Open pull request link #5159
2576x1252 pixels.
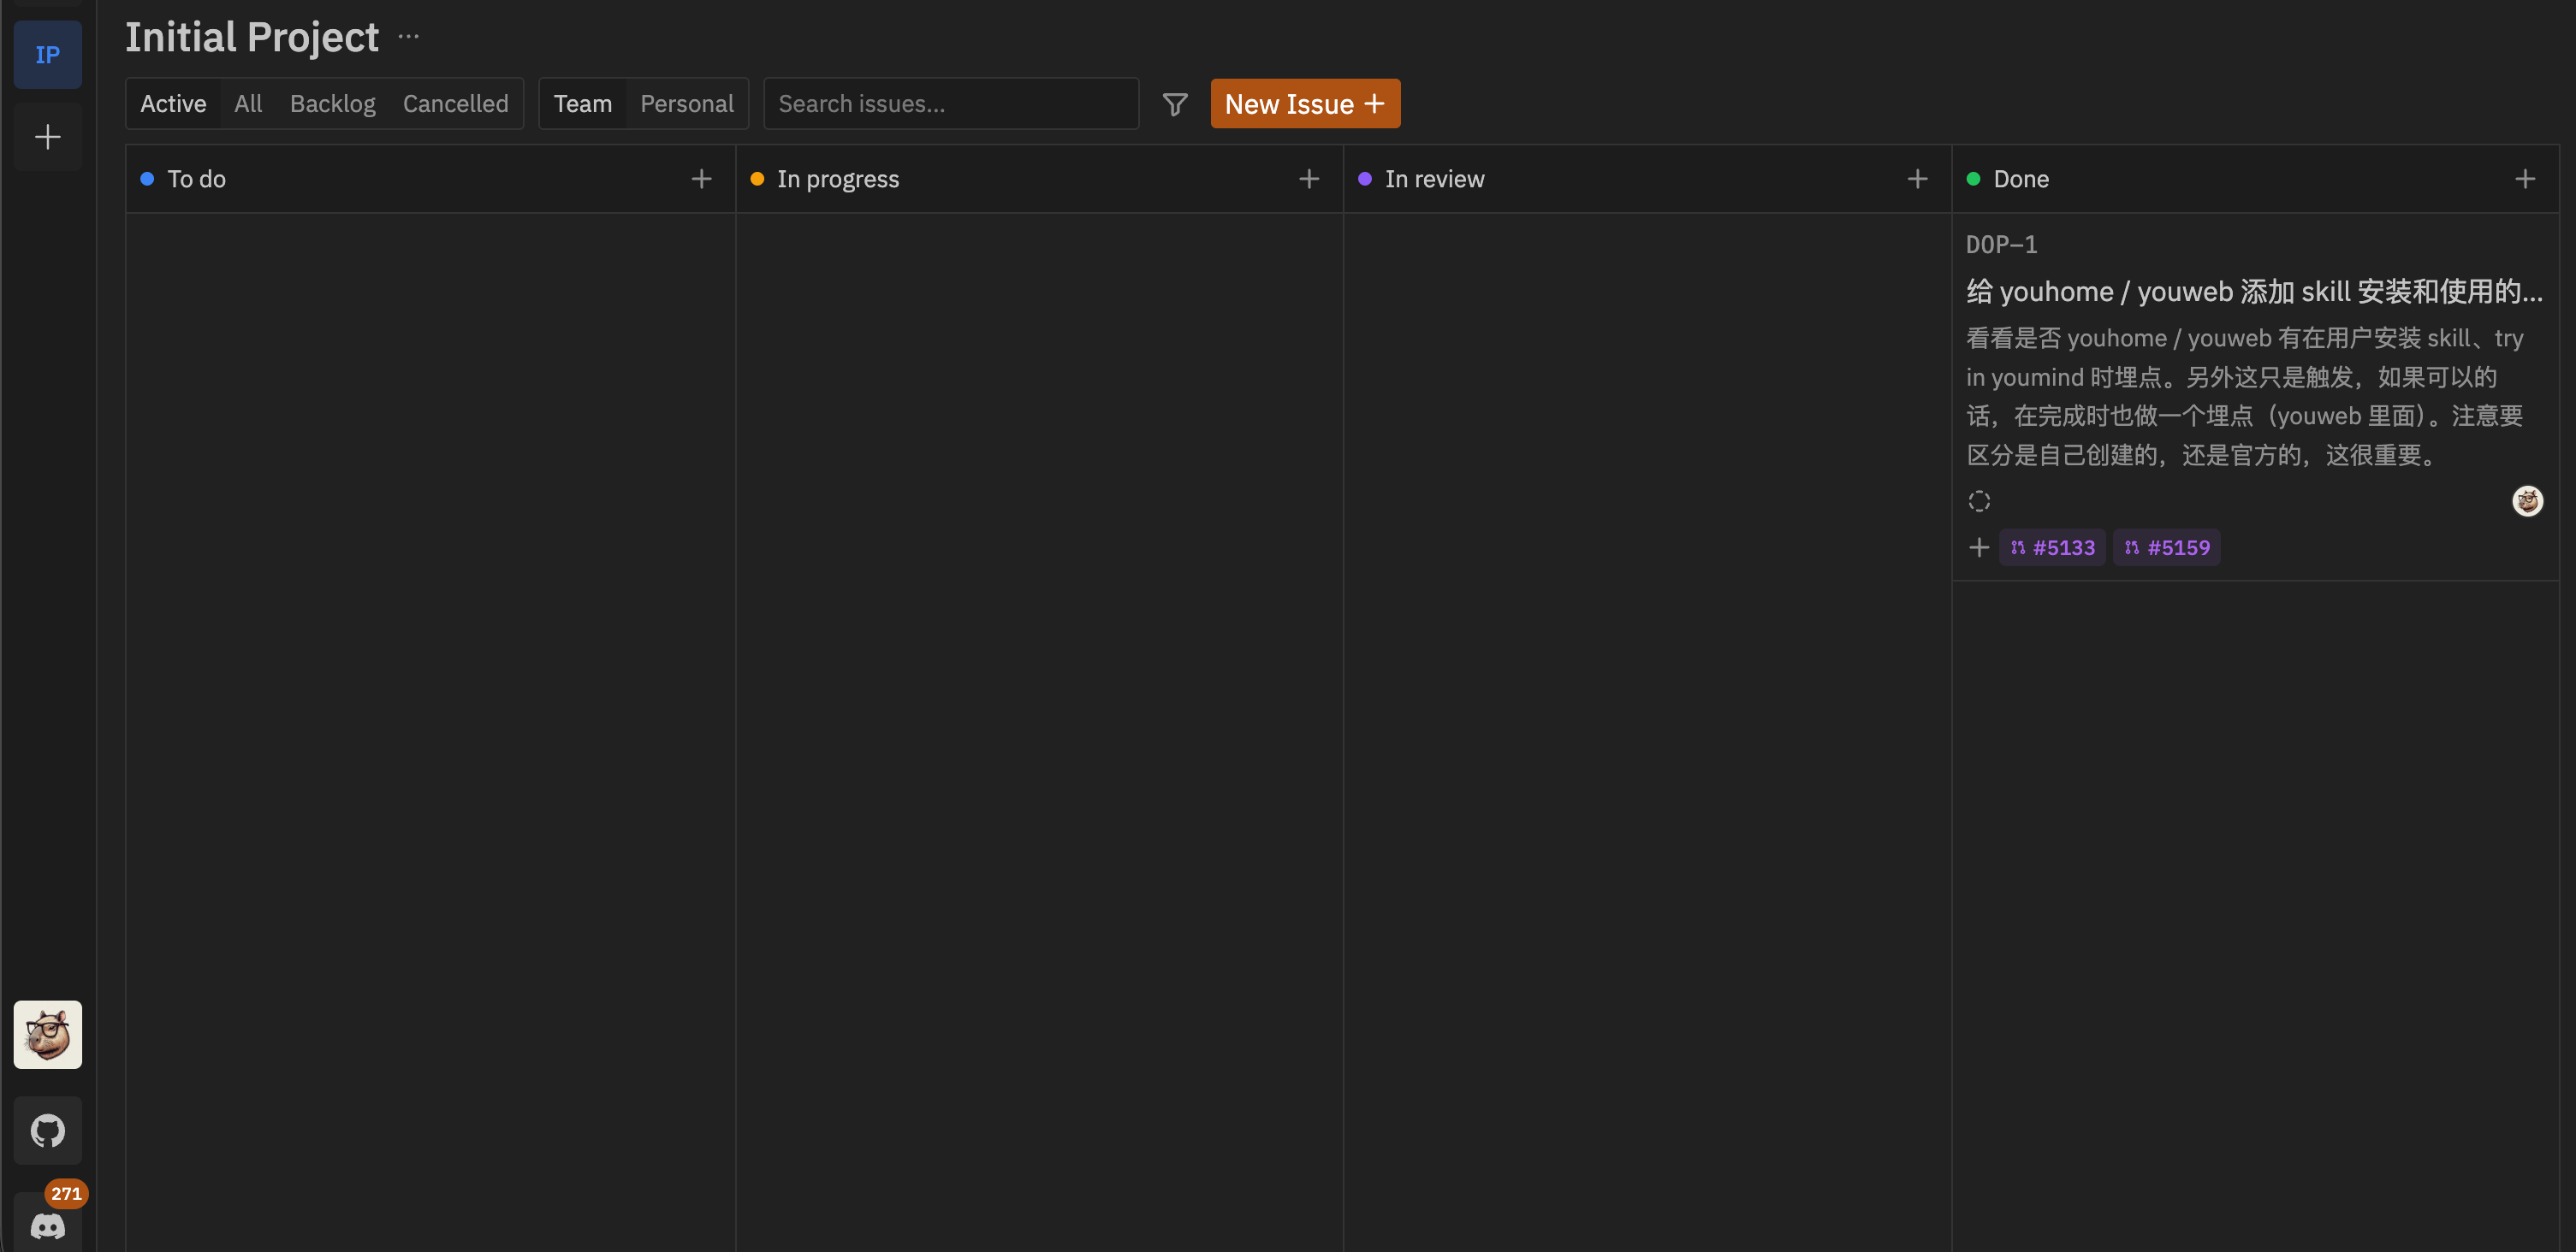2166,547
